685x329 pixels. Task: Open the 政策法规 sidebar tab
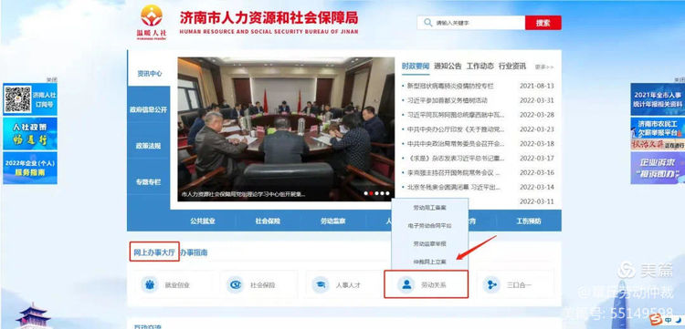[x=149, y=146]
